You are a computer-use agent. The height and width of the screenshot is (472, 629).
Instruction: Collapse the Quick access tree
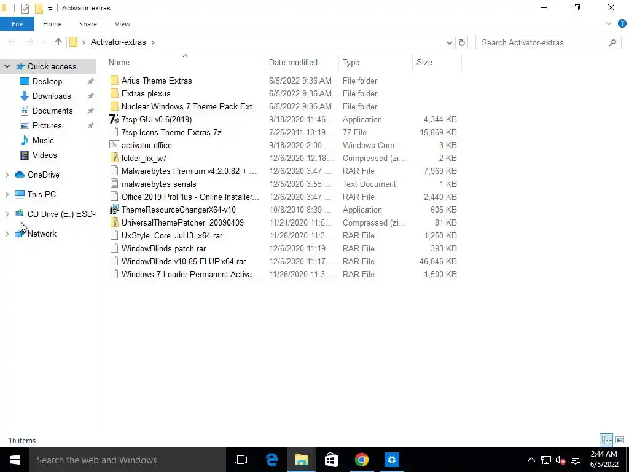pyautogui.click(x=7, y=66)
